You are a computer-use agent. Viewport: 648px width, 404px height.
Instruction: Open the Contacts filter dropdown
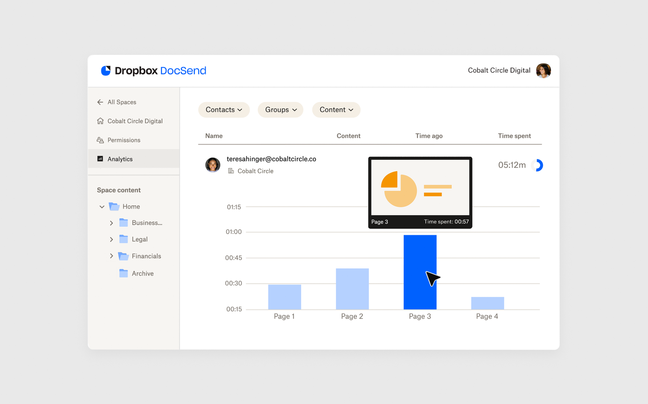point(224,110)
